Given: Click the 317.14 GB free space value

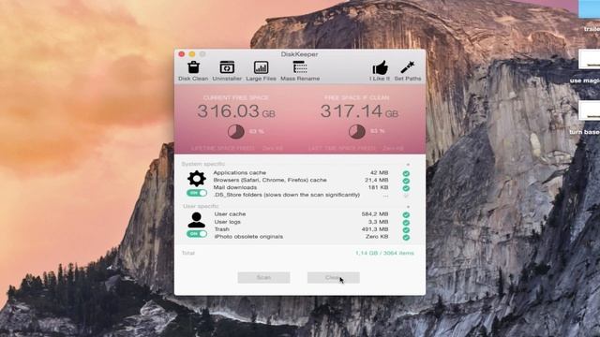Looking at the screenshot, I should click(x=359, y=111).
